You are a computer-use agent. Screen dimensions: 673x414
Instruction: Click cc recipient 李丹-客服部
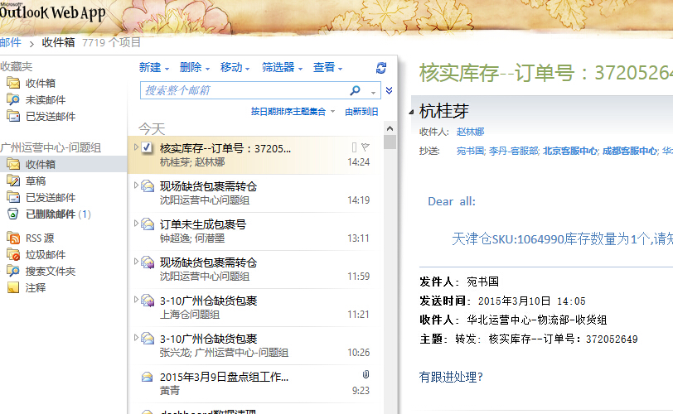[x=514, y=151]
